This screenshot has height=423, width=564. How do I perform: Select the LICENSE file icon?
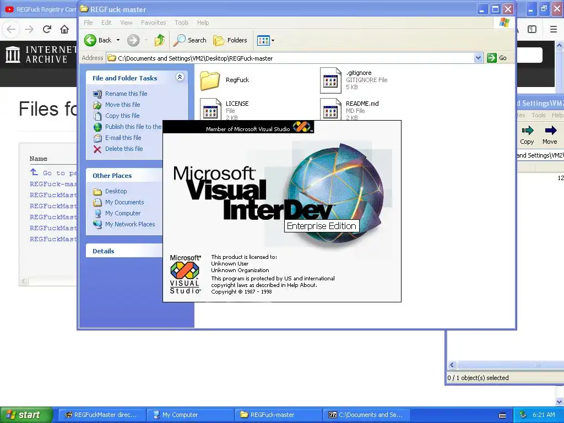coord(210,110)
